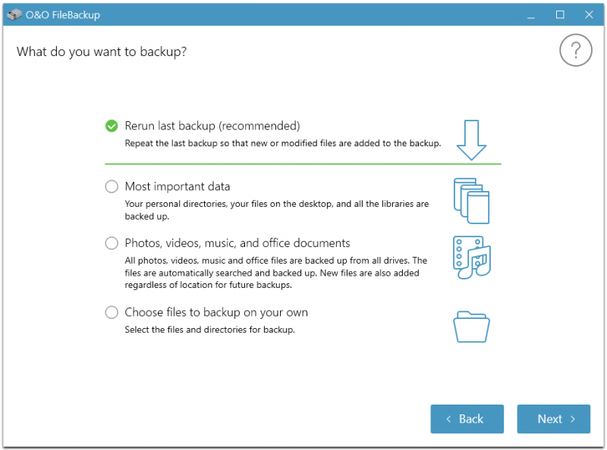The width and height of the screenshot is (607, 450).
Task: Select the Rerun last backup option checkmark
Action: (112, 126)
